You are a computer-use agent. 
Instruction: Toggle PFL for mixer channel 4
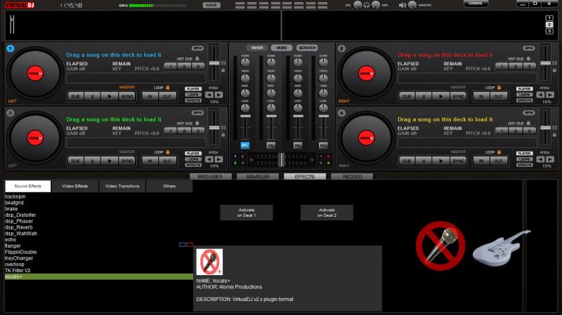323,145
